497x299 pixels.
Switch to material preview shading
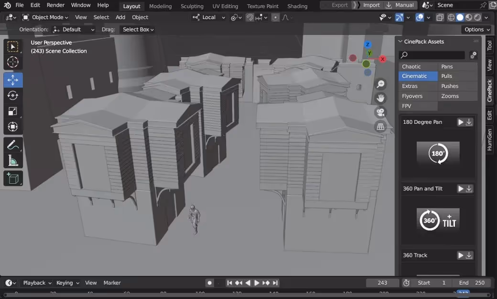tap(469, 17)
